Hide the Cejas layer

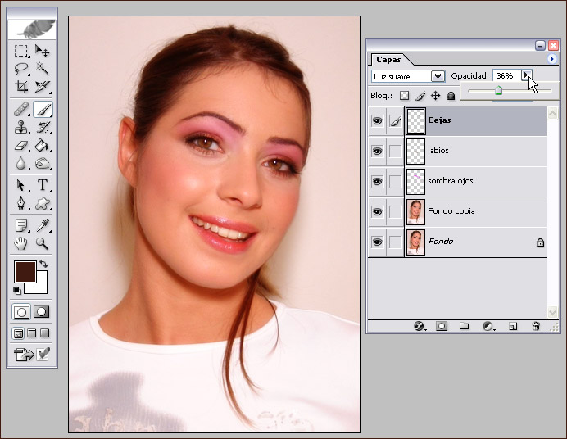pyautogui.click(x=377, y=121)
